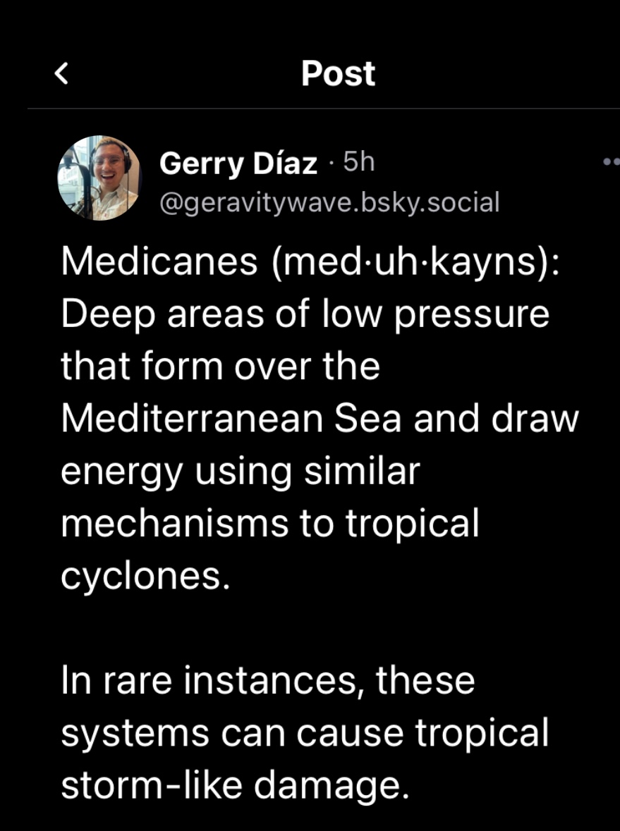Go back using the left chevron
The height and width of the screenshot is (831, 620).
click(62, 73)
